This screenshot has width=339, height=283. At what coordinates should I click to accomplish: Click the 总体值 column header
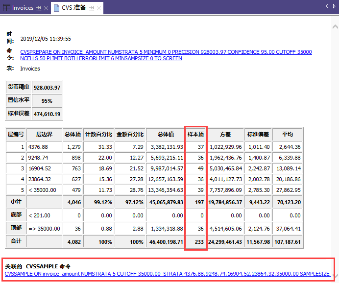[166, 134]
